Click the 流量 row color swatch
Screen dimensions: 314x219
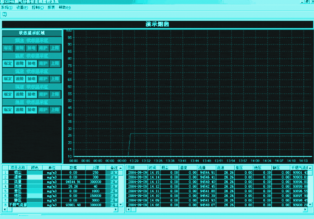pyautogui.click(x=35, y=182)
